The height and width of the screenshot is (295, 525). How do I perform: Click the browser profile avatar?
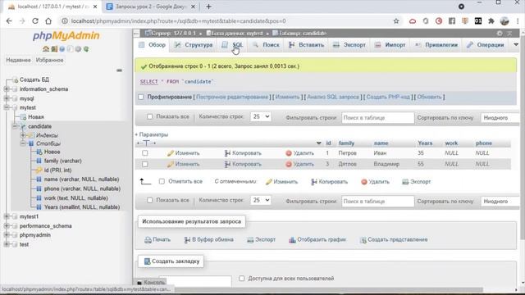pyautogui.click(x=504, y=21)
